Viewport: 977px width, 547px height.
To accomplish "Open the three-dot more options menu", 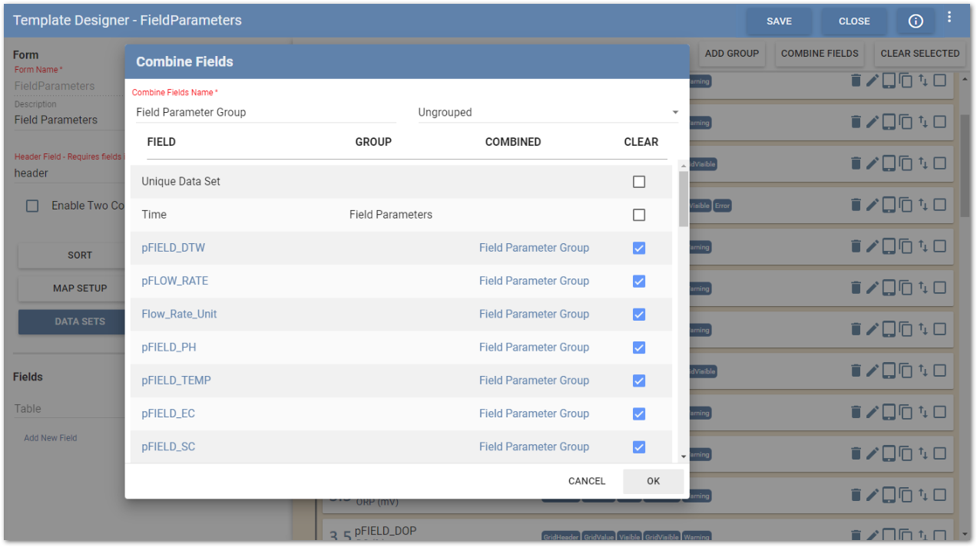I will coord(949,17).
